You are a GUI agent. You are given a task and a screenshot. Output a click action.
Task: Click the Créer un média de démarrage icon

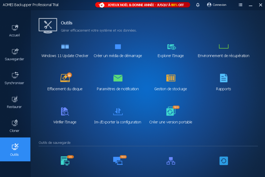coord(118,47)
